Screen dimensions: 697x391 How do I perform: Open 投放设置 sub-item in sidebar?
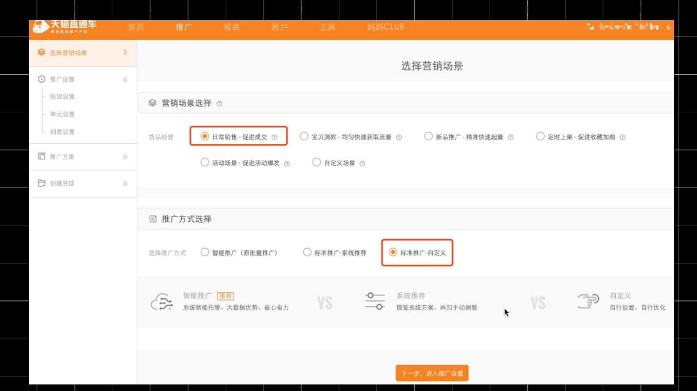click(x=62, y=97)
